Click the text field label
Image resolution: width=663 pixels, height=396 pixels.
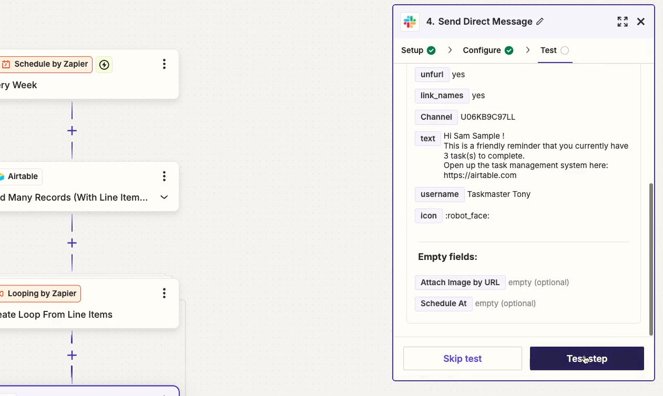[428, 139]
